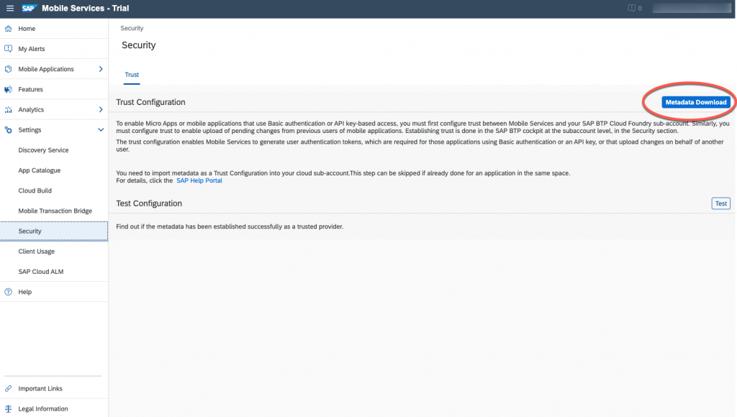Collapse the Settings section chevron
The width and height of the screenshot is (737, 417).
tap(101, 129)
